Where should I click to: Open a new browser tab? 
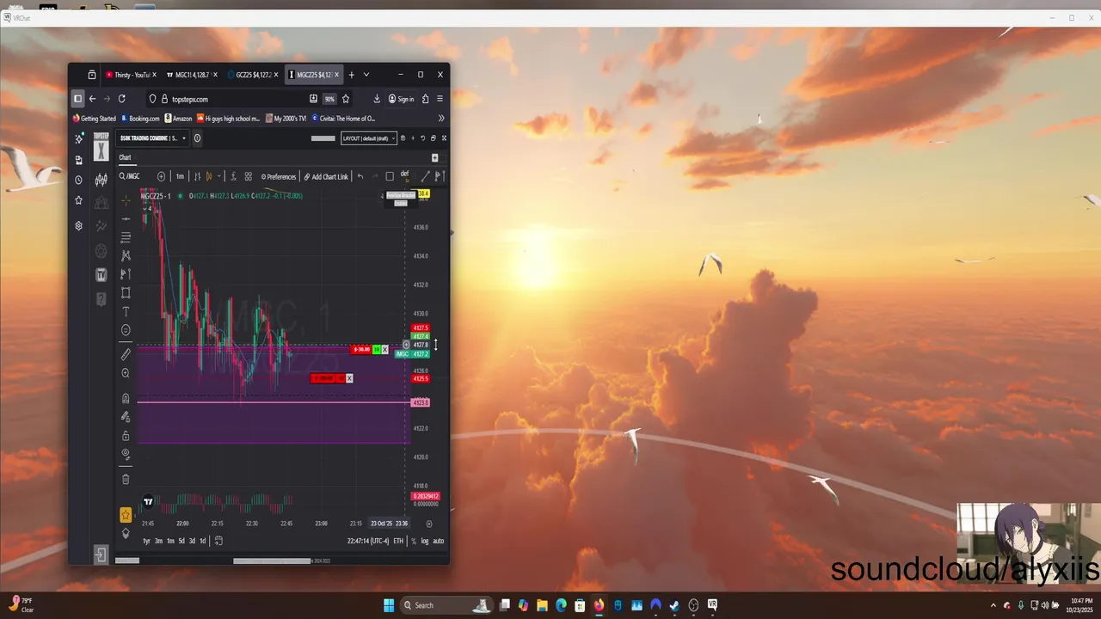click(x=351, y=75)
